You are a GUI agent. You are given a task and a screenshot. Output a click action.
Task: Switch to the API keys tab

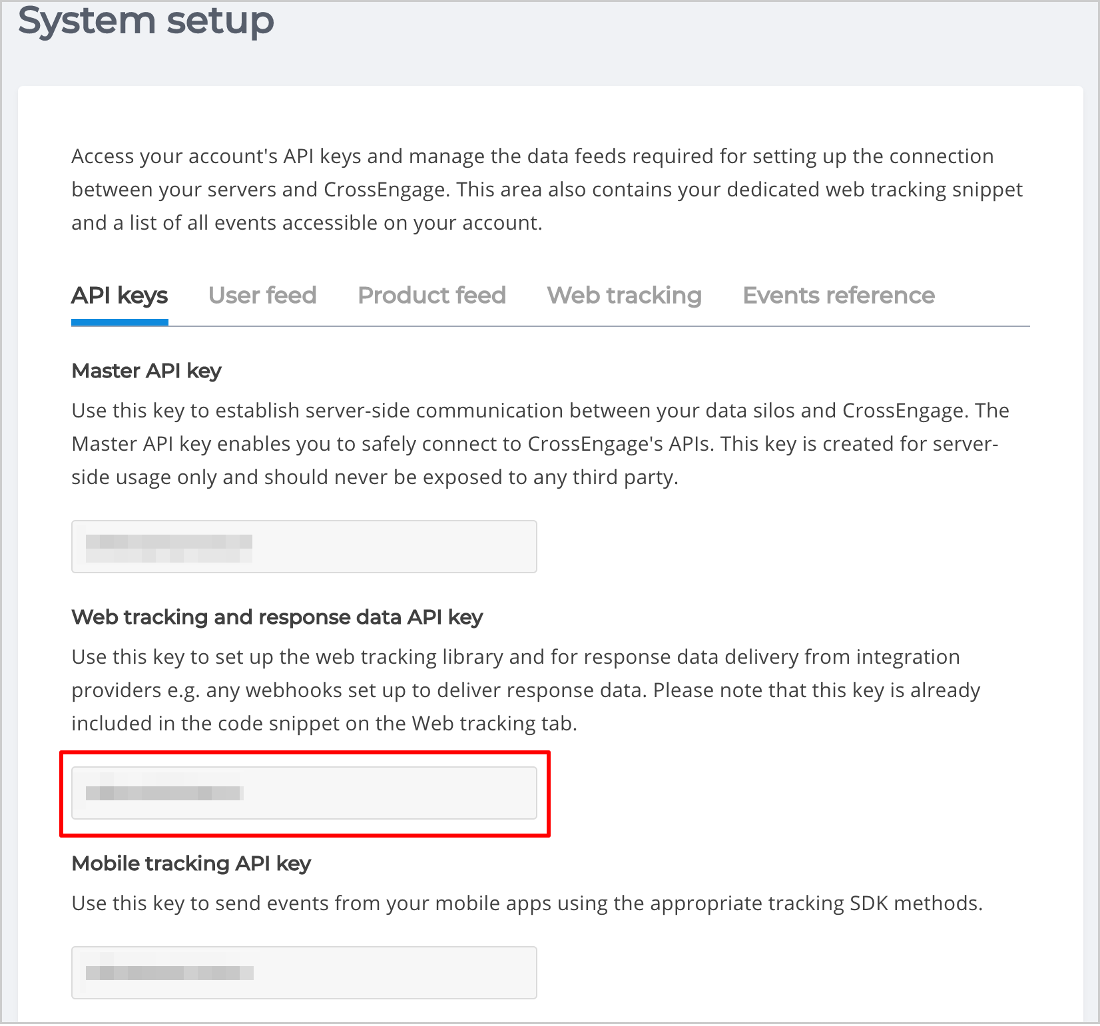click(119, 296)
